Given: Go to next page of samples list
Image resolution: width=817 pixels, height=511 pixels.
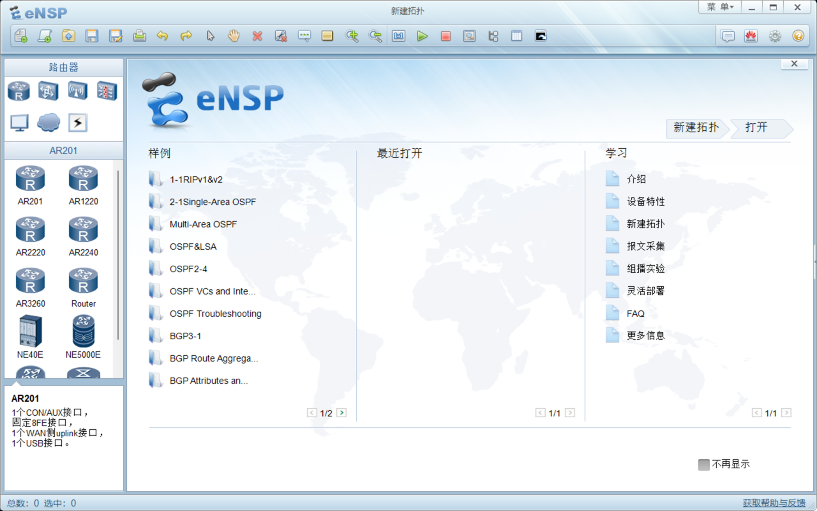Looking at the screenshot, I should [x=341, y=413].
